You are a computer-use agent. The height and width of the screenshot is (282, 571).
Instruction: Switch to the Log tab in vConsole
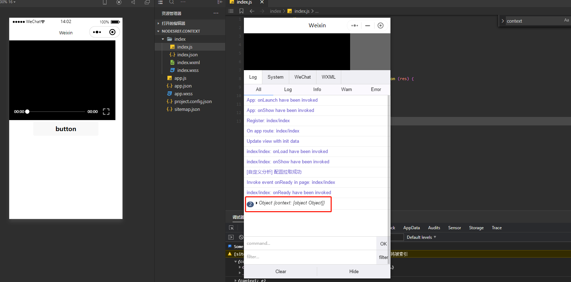pyautogui.click(x=253, y=77)
